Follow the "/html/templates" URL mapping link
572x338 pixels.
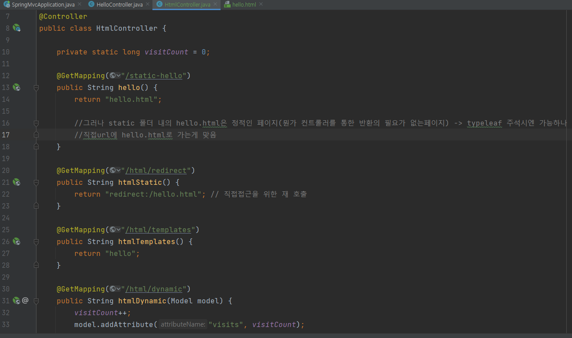(x=158, y=230)
